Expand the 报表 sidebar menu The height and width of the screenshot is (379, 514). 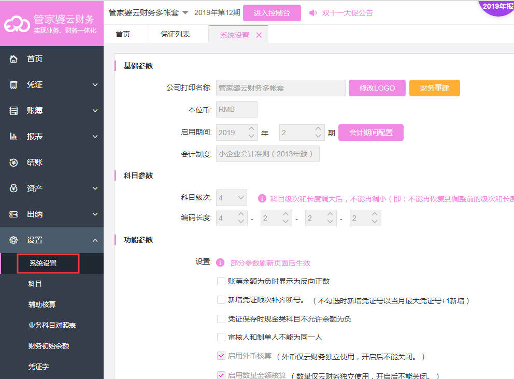pos(95,137)
